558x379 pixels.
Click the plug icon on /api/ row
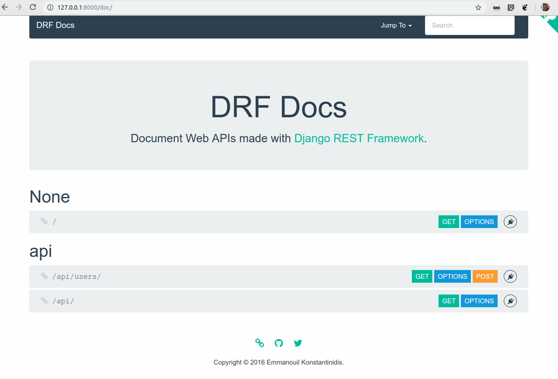click(510, 301)
